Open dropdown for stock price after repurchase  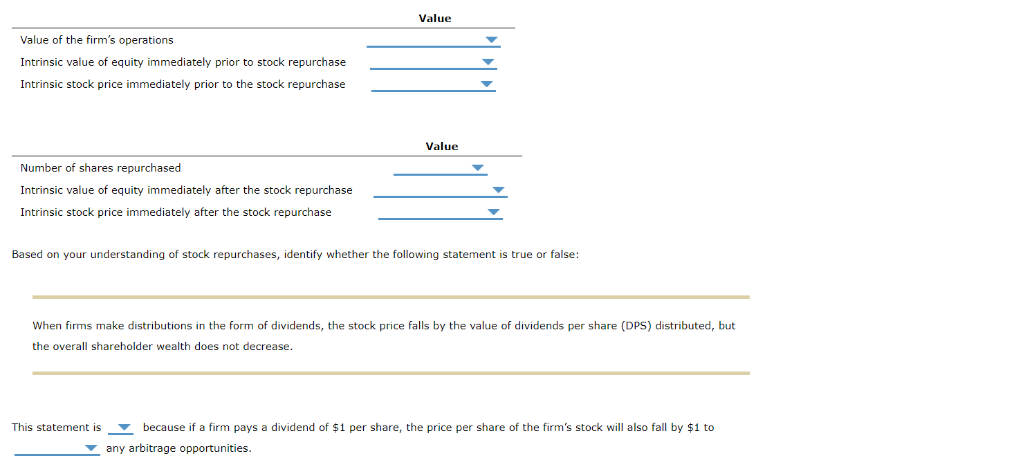pos(492,212)
